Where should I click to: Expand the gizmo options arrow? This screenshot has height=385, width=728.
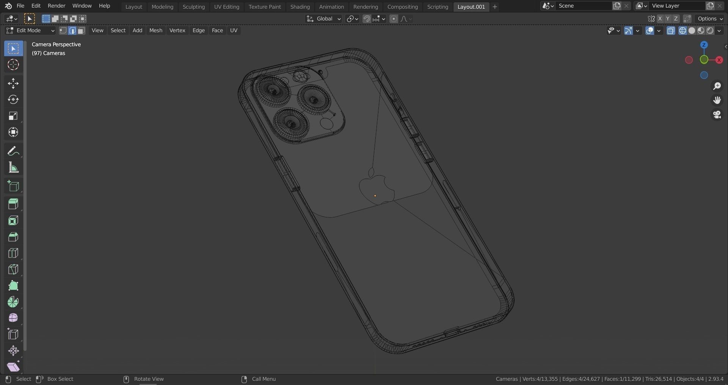pos(637,31)
